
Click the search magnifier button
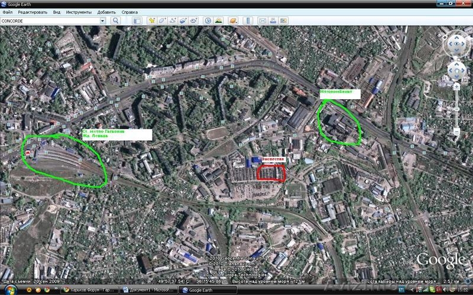pyautogui.click(x=115, y=21)
